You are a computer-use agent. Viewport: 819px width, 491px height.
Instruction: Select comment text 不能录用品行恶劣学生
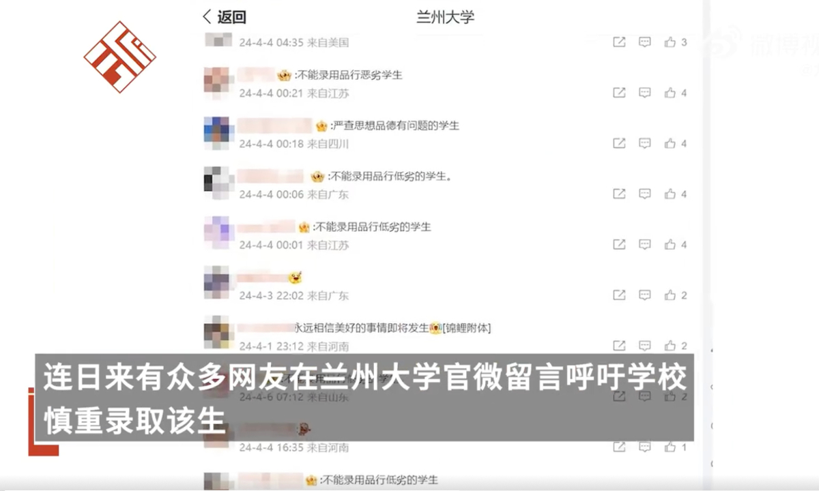pyautogui.click(x=350, y=75)
